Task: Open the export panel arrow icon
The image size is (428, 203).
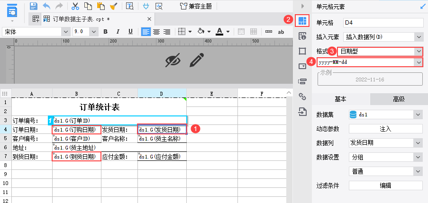Action: pyautogui.click(x=302, y=112)
